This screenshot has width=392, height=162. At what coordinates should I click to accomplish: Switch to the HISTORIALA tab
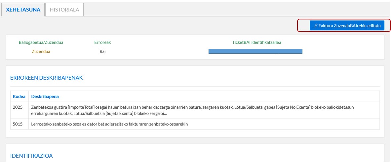pyautogui.click(x=64, y=10)
